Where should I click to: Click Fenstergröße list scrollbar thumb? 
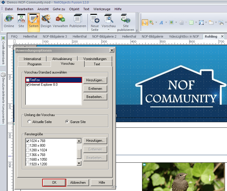click(x=79, y=154)
